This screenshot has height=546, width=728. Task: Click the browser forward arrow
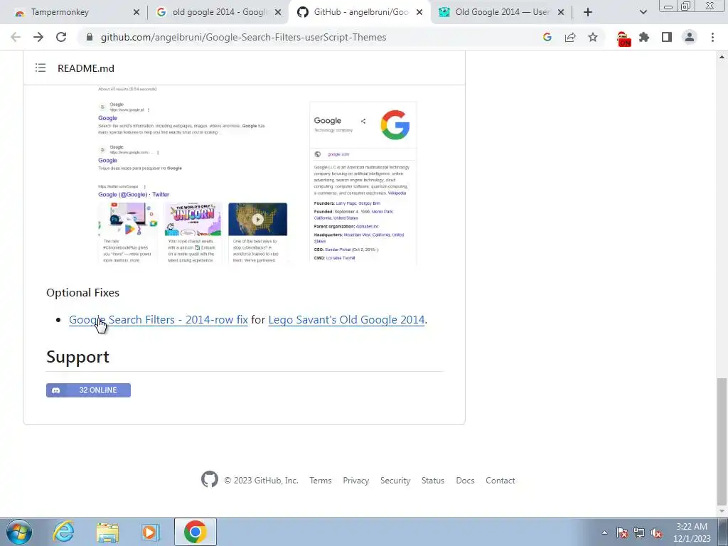[x=38, y=37]
